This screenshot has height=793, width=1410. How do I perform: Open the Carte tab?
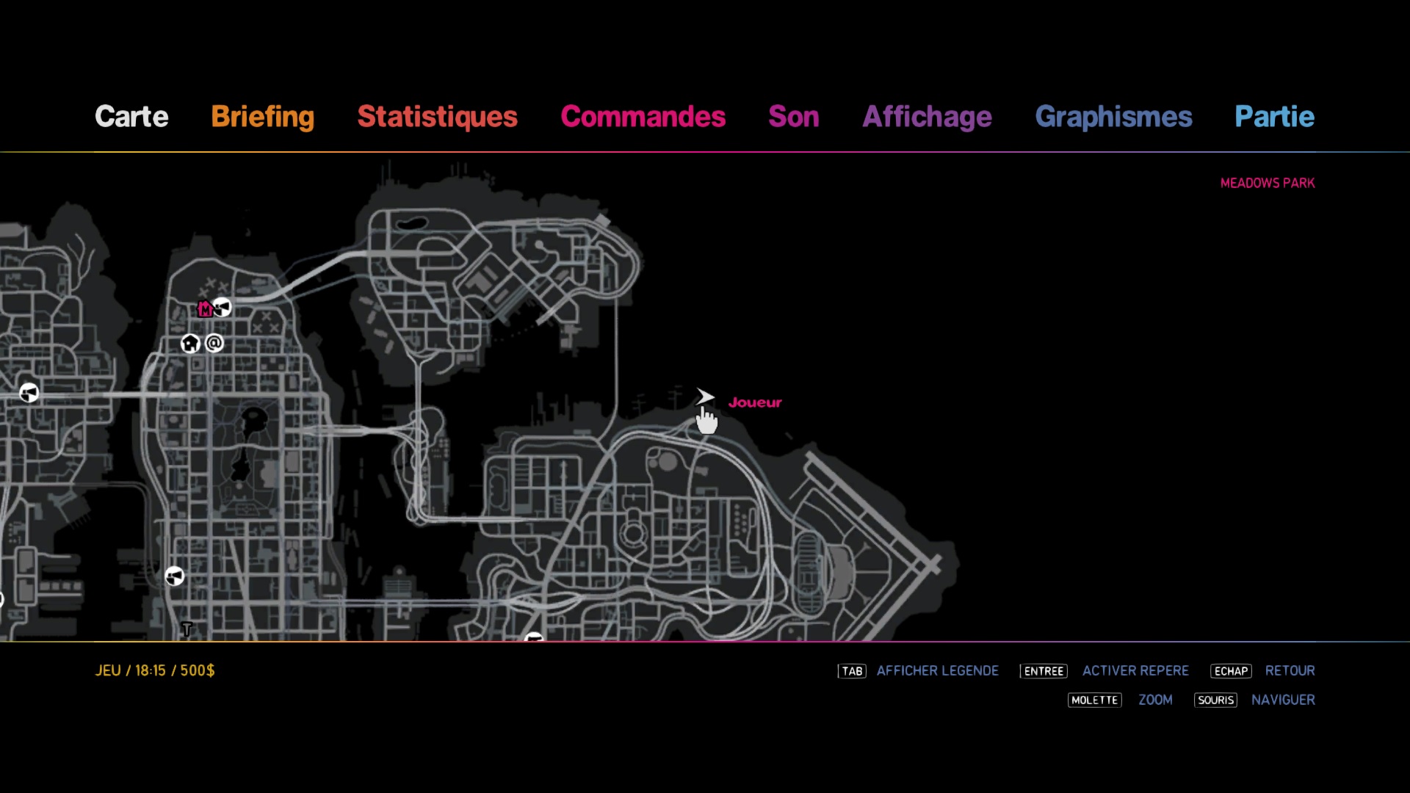pyautogui.click(x=131, y=117)
